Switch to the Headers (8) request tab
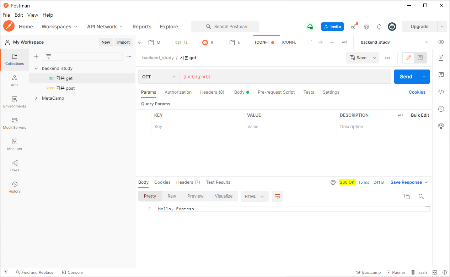Screen dimensions: 450x277 [212, 92]
